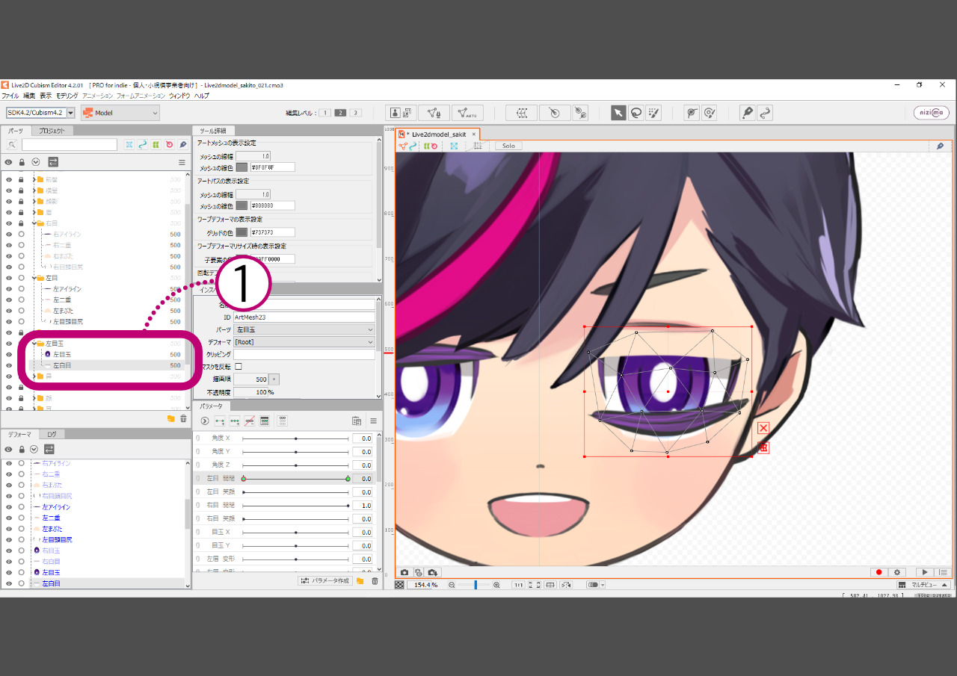Switch to the ログ tab
Image resolution: width=957 pixels, height=676 pixels.
52,434
